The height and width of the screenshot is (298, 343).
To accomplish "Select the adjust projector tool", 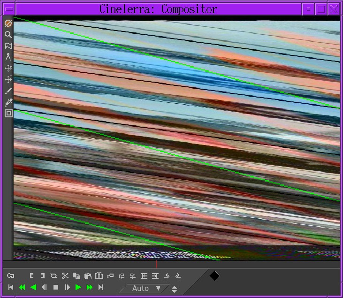I will click(x=8, y=79).
